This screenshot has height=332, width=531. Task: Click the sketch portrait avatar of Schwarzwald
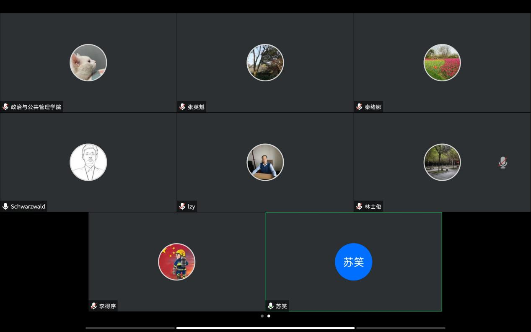point(88,162)
